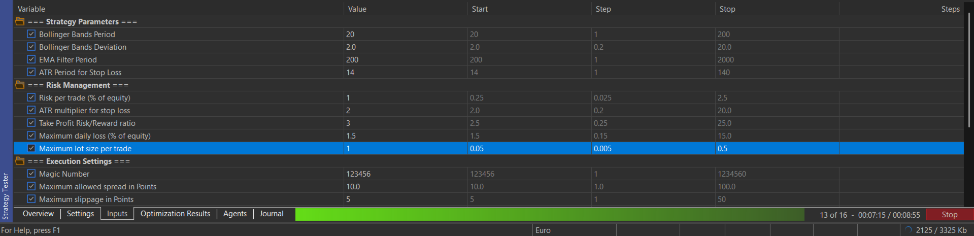Screen dimensions: 974x236
Task: Click the Risk Management folder icon
Action: [x=20, y=85]
